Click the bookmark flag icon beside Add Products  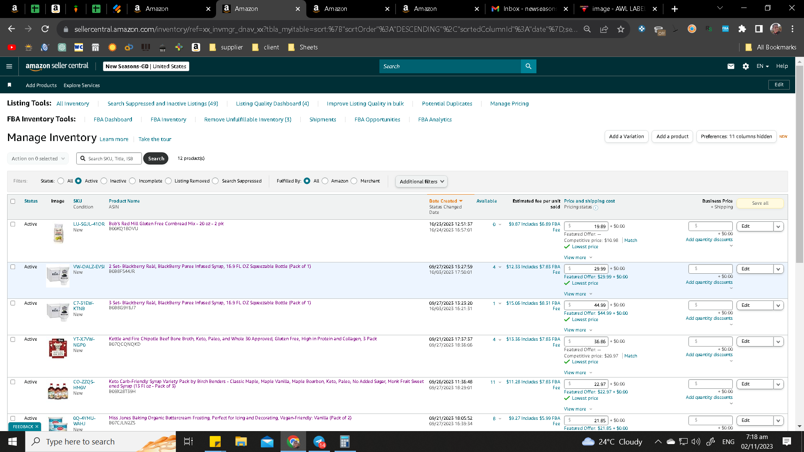pos(9,85)
